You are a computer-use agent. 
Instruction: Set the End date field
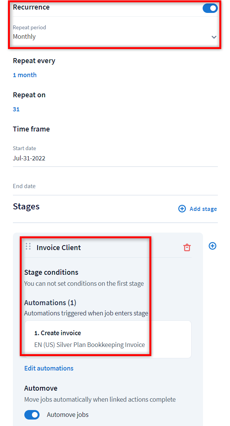click(x=114, y=187)
